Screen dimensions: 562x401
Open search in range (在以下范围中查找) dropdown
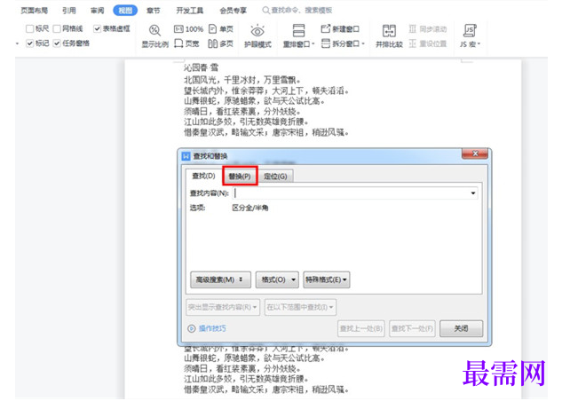300,307
